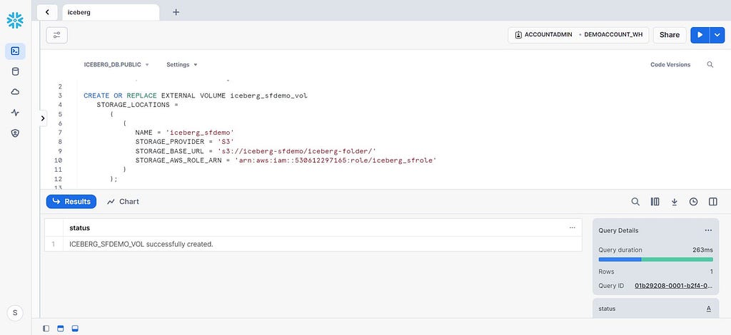Screen dimensions: 731x335
Task: Open Code Versions
Action: click(670, 65)
